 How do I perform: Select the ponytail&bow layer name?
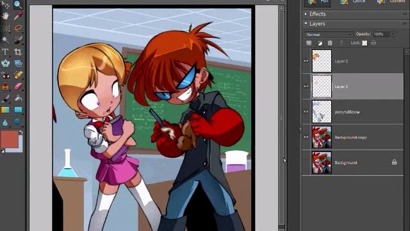point(347,112)
